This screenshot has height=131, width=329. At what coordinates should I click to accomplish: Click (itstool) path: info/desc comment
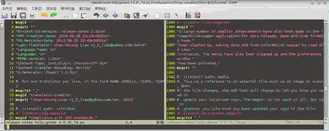(x=45, y=109)
